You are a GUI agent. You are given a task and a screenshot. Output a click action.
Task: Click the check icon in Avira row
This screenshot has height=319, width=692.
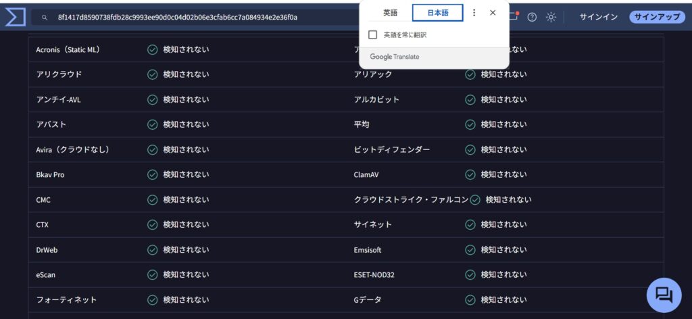152,150
